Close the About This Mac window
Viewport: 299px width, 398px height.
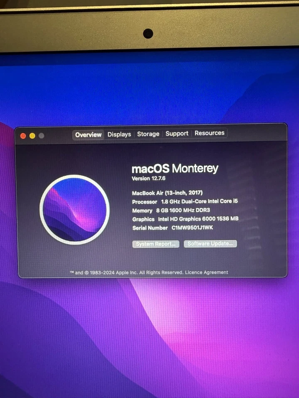pos(23,136)
